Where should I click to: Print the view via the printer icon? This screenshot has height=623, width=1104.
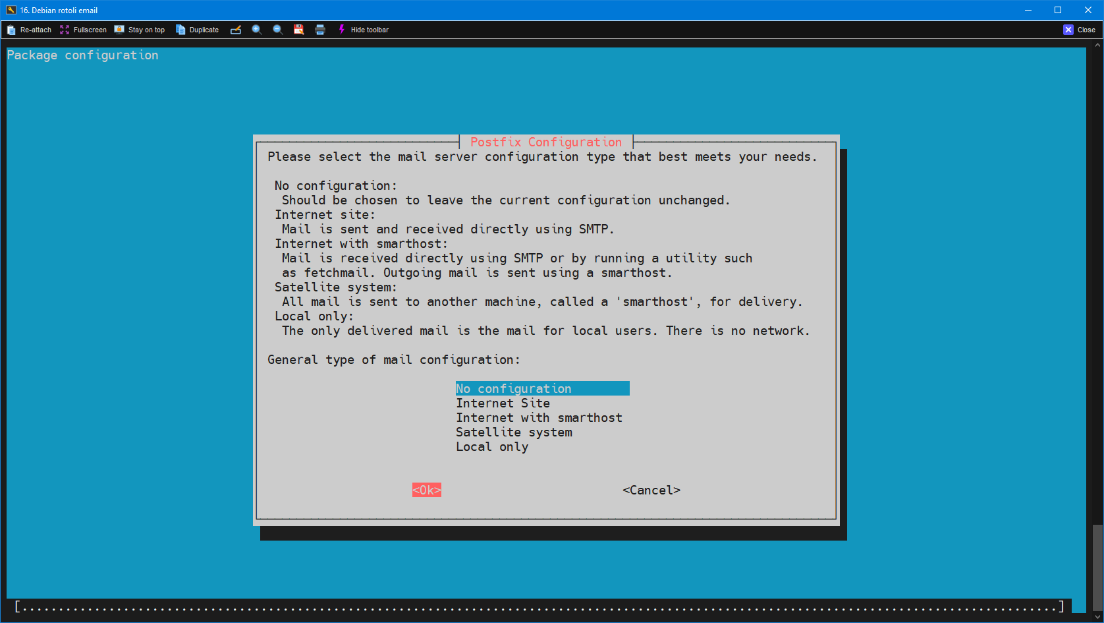[x=320, y=30]
